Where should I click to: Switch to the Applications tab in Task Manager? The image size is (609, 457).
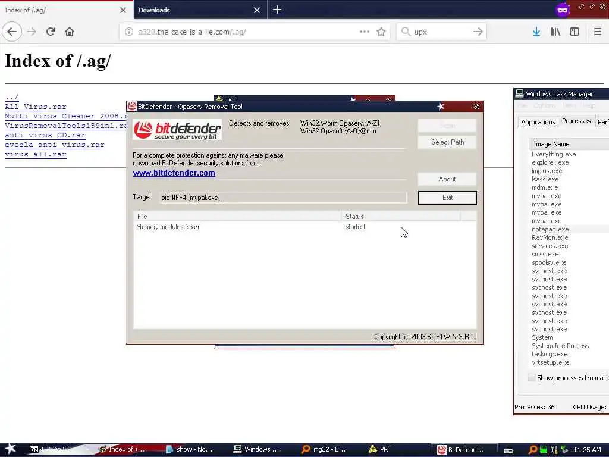pos(538,122)
